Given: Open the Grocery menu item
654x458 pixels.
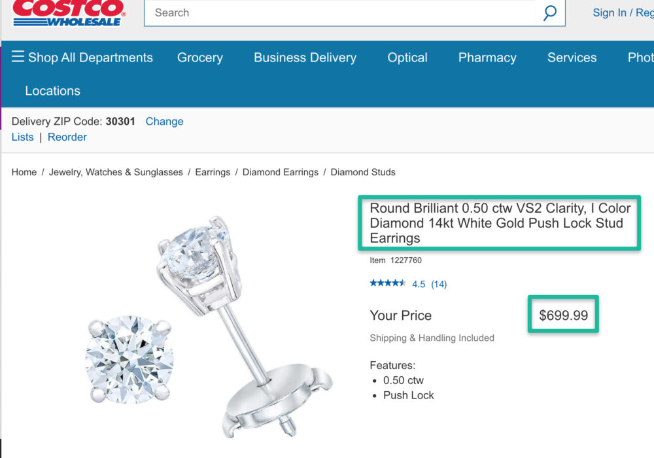Looking at the screenshot, I should 200,58.
